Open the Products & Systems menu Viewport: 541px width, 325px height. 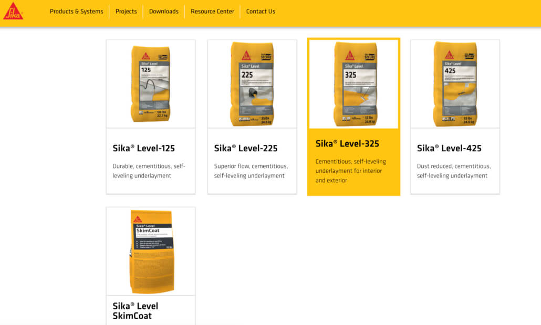click(76, 11)
